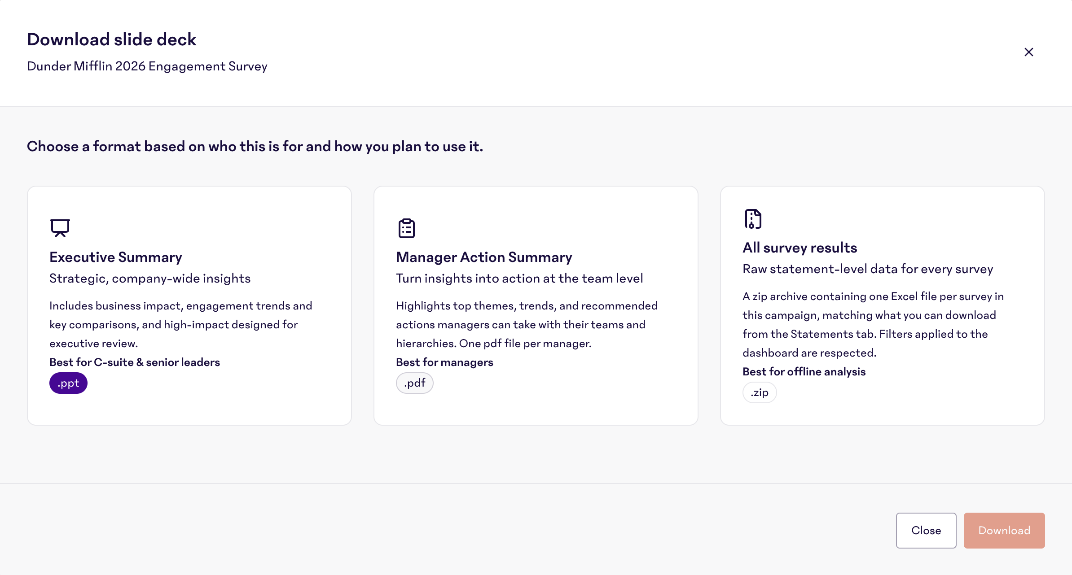Click the clipboard icon for Manager Action Summary

point(406,228)
